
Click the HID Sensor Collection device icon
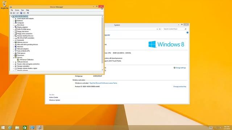(x=18, y=60)
